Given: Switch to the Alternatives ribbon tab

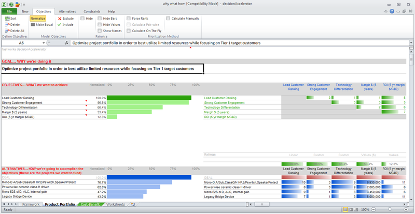Looking at the screenshot, I should click(x=67, y=11).
